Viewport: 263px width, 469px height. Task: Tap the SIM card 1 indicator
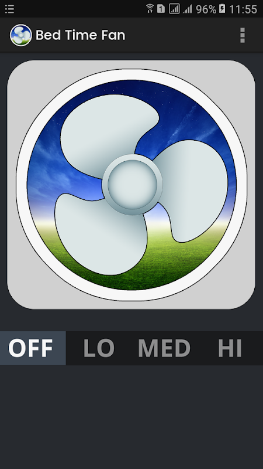pyautogui.click(x=161, y=9)
